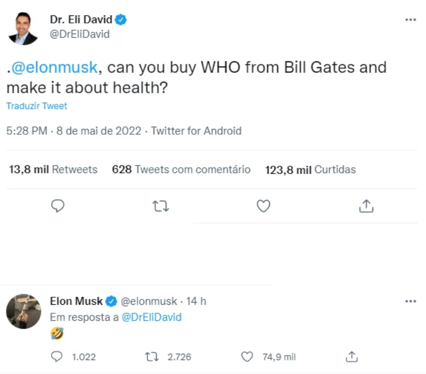This screenshot has width=426, height=374.
Task: Click @DrEliDavid in the reply line
Action: 152,317
